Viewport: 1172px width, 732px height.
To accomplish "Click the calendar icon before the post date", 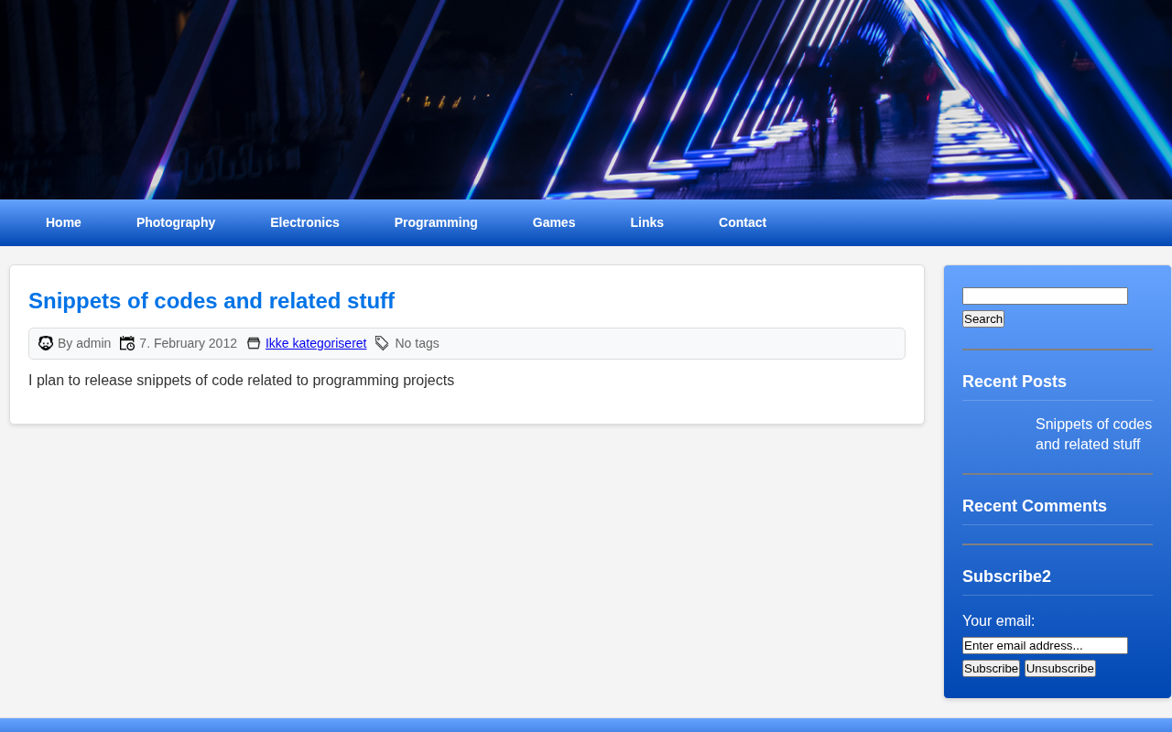I will [127, 343].
